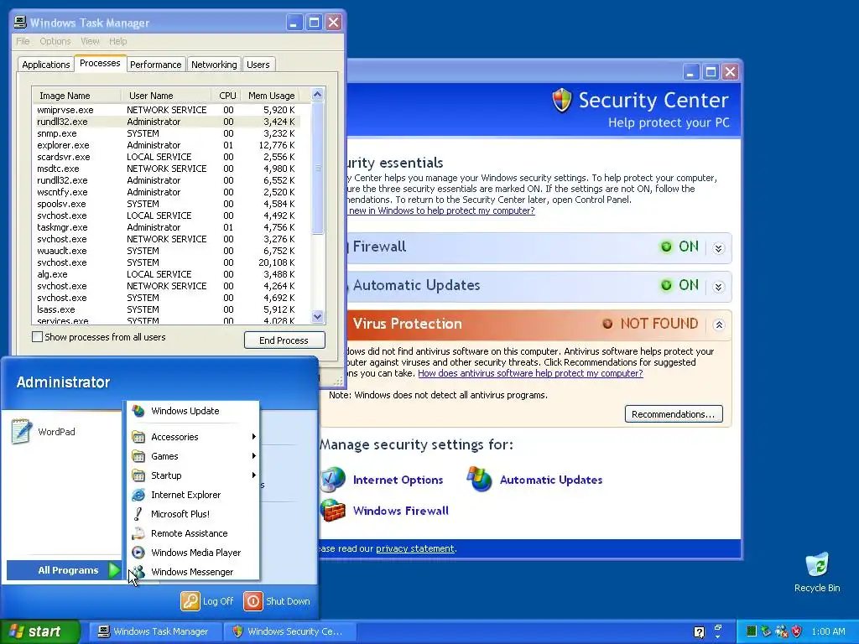Enable Show processes from all users
859x644 pixels.
coord(37,337)
